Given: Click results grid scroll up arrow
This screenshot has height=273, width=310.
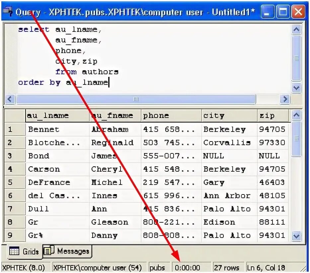Looking at the screenshot, I should point(296,115).
